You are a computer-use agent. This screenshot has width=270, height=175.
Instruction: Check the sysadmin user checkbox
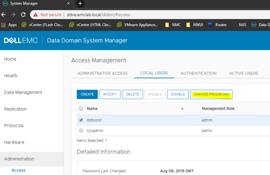[81, 130]
